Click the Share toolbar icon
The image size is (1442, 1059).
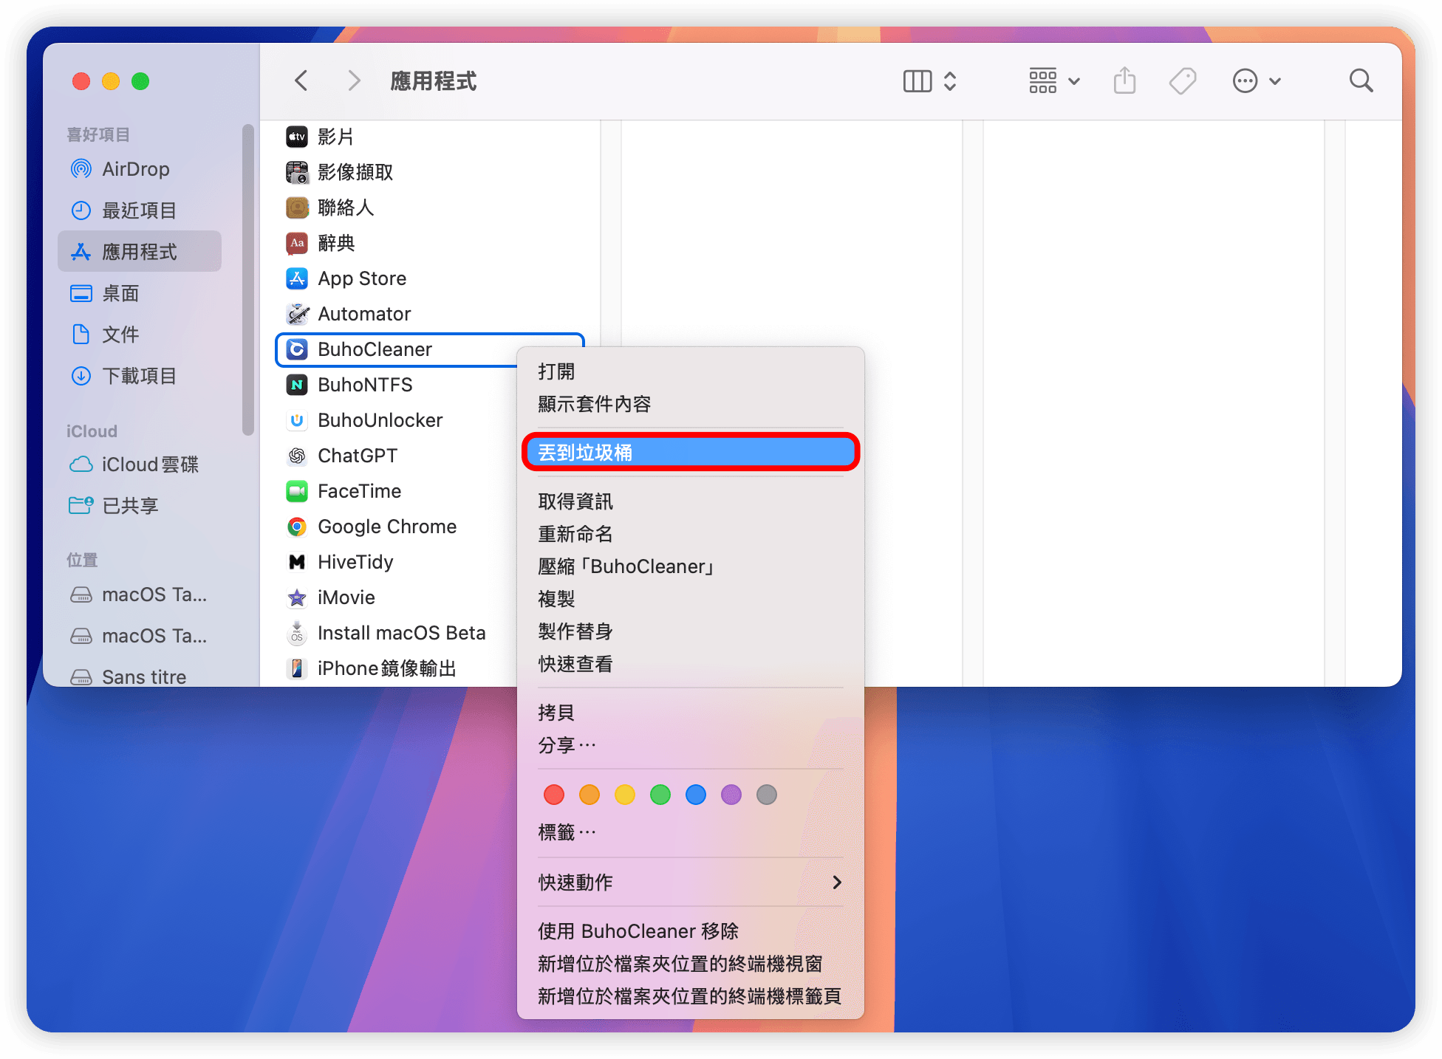1124,80
